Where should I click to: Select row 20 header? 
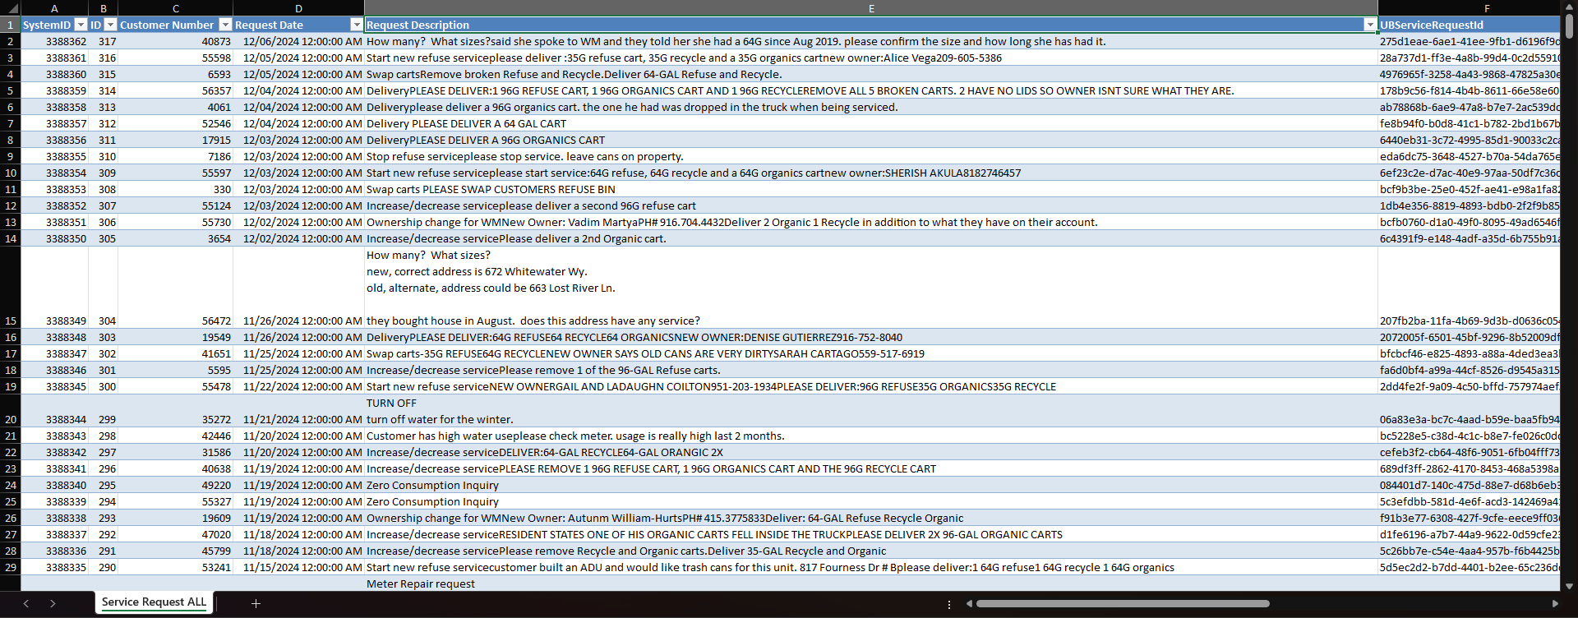[11, 411]
